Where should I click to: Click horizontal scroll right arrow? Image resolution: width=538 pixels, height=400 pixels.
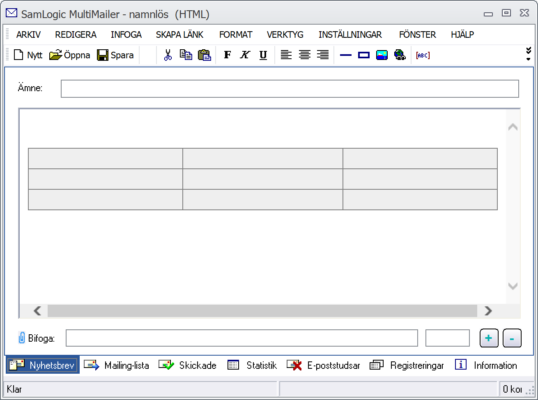[x=488, y=311]
